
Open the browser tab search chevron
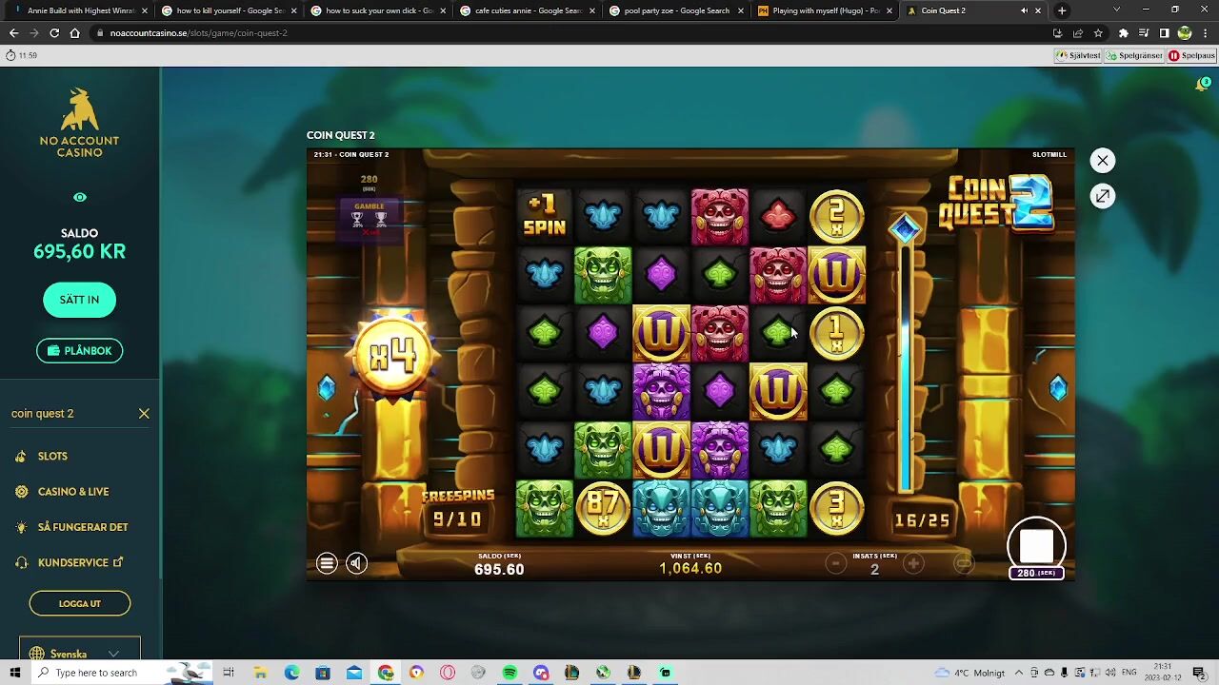point(1116,10)
